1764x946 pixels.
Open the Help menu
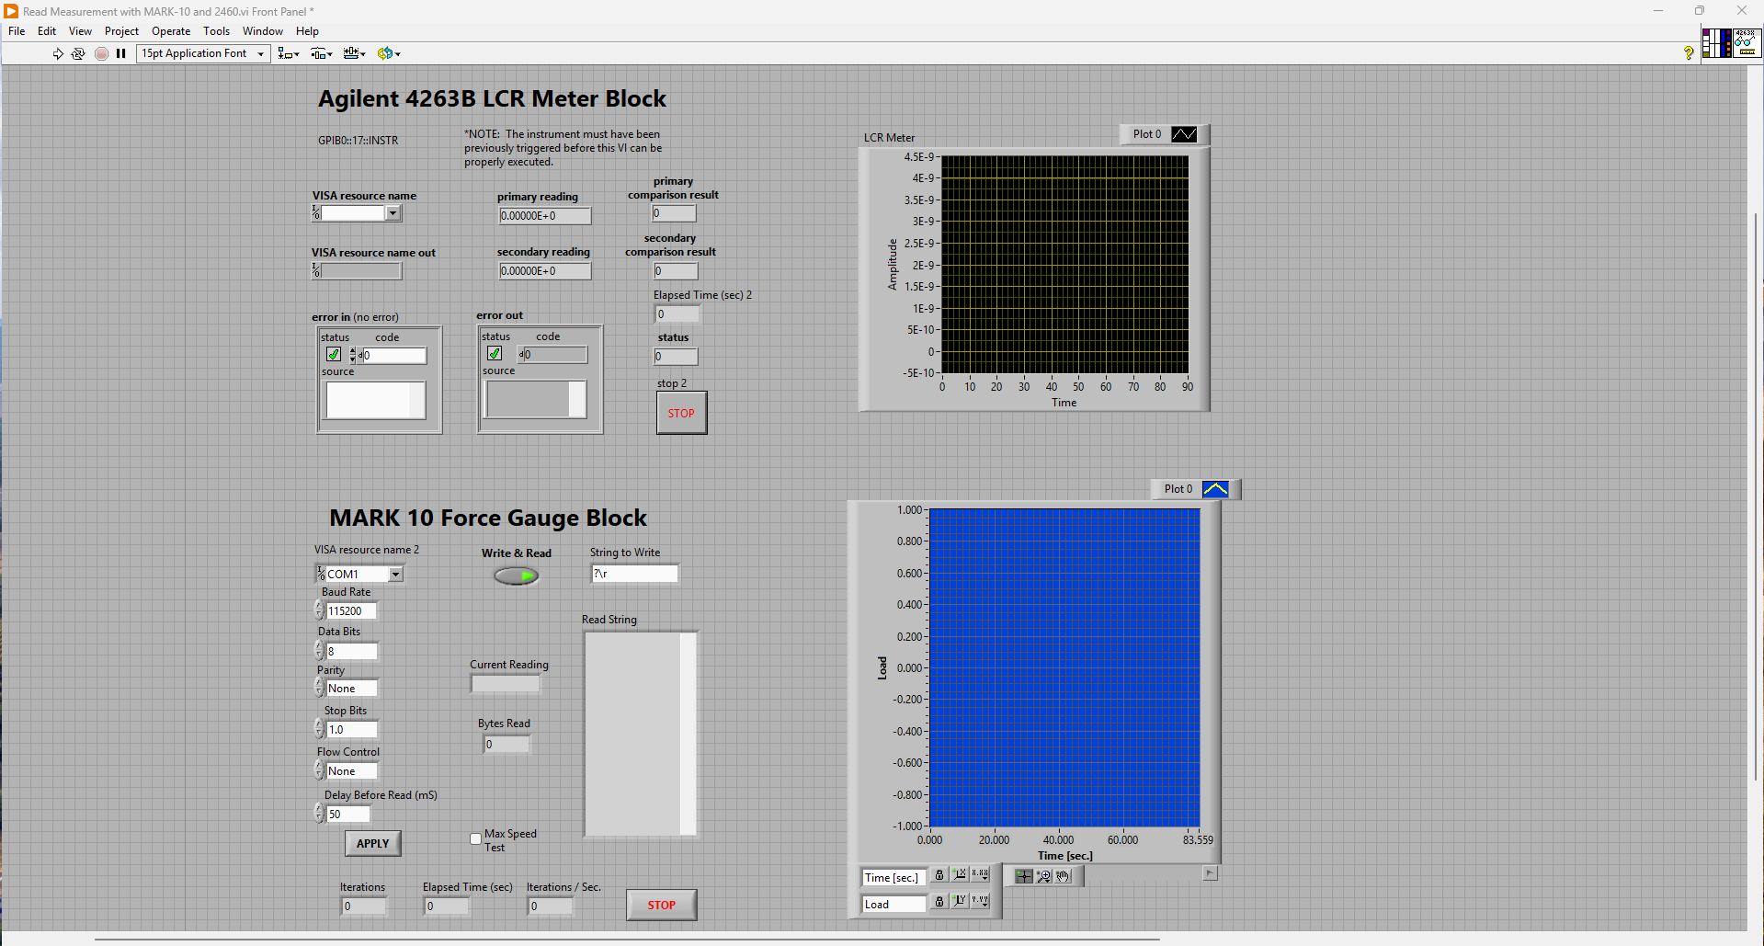point(307,31)
